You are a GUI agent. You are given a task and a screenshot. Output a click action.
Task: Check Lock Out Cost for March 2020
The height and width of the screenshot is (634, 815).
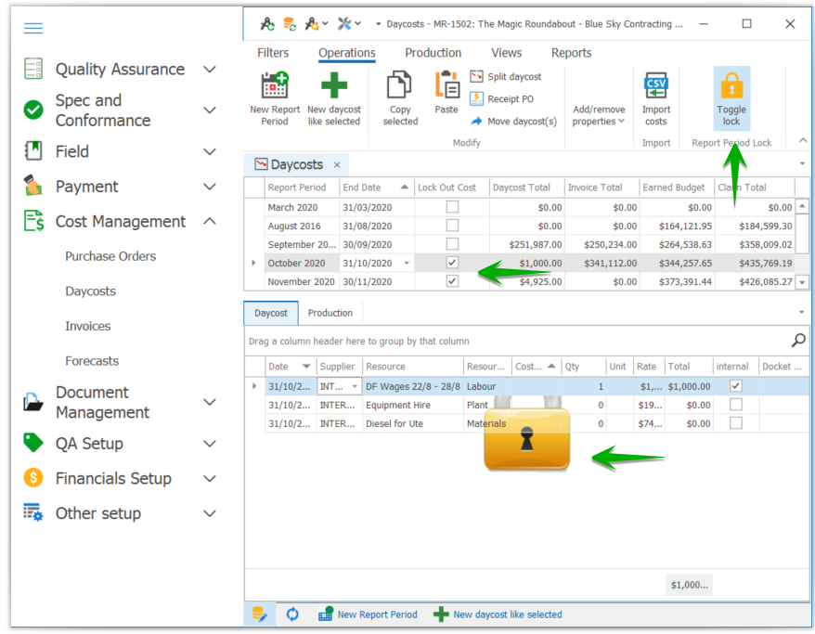pos(452,207)
